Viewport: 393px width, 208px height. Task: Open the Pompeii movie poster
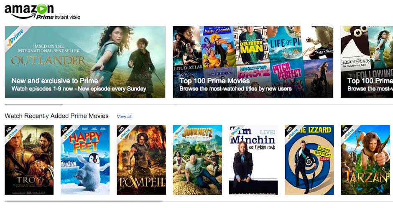(x=141, y=160)
